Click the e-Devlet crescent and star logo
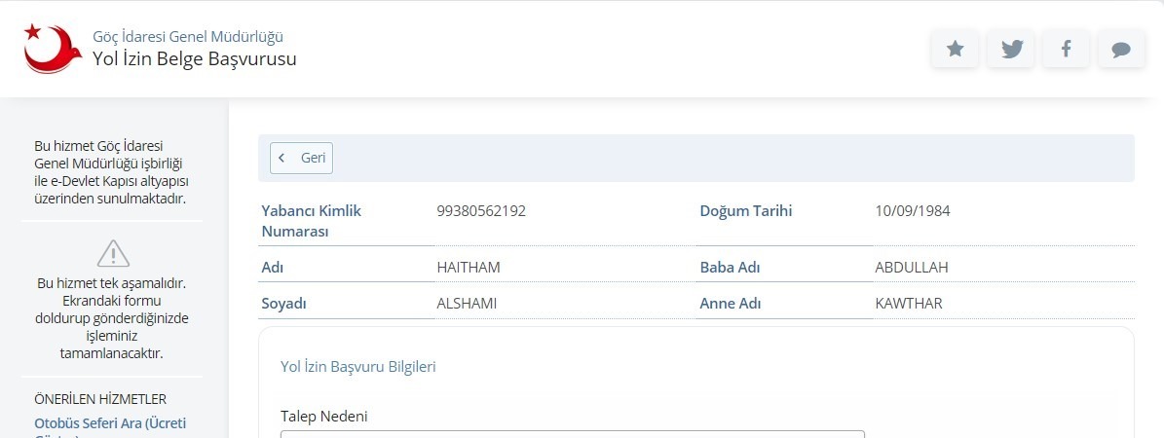 tap(53, 48)
